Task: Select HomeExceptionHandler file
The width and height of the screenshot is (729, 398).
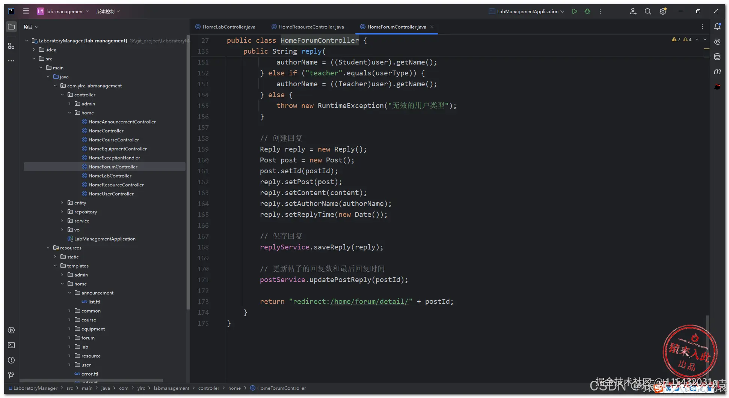Action: pos(114,158)
